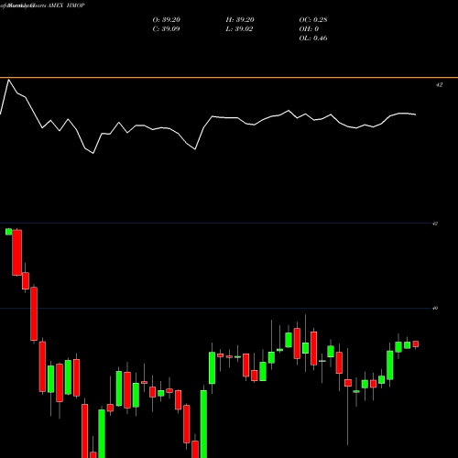The image size is (458, 458).
Task: Select the low price value L: 39.02
Action: coord(239,29)
